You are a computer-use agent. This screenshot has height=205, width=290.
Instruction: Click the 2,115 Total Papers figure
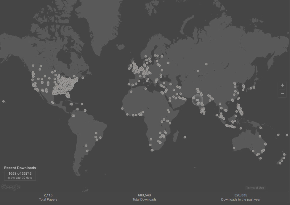(x=48, y=197)
